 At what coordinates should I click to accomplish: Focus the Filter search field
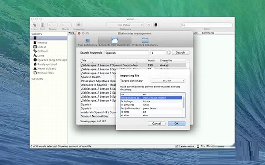click(207, 25)
